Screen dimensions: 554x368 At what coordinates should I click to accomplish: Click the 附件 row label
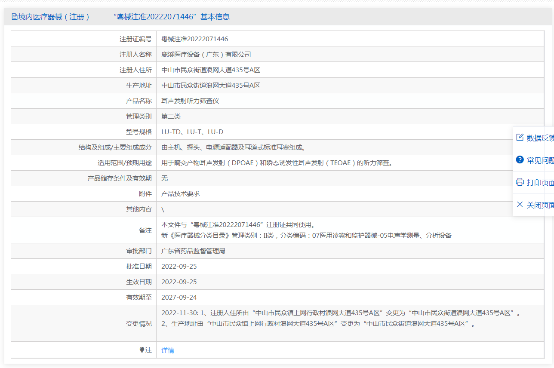point(145,194)
